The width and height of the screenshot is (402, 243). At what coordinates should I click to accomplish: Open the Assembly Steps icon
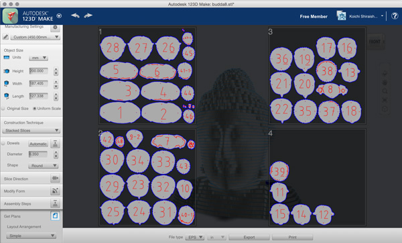click(x=55, y=203)
